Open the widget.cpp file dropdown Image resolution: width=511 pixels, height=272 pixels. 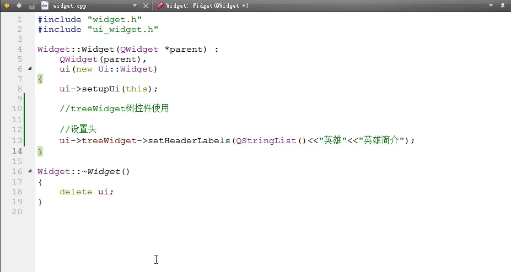(135, 6)
